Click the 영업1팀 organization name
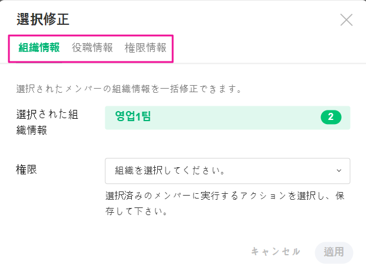366x273 pixels. click(x=134, y=117)
